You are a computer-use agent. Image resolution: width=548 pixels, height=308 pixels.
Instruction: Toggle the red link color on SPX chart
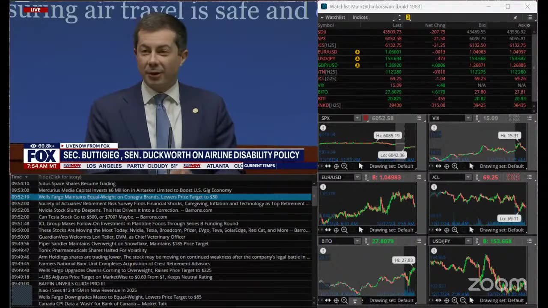(x=366, y=118)
